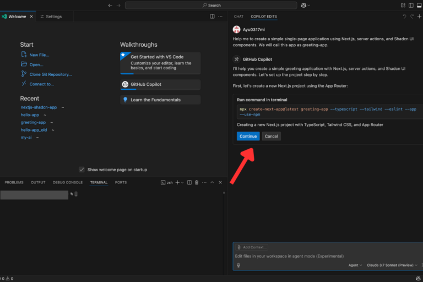423x282 pixels.
Task: Open the GitHub Copilot walkthrough
Action: coord(160,84)
